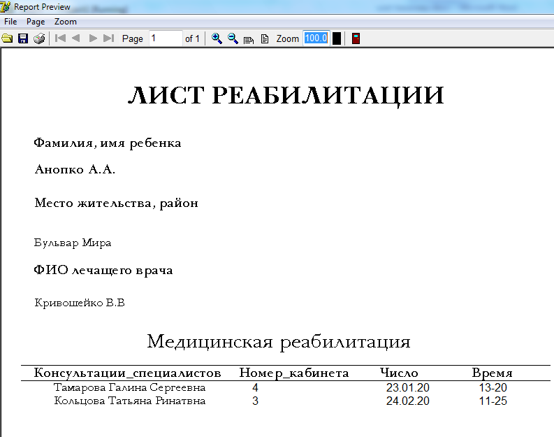Show the whole page view
Screen dimensions: 554x437
pyautogui.click(x=264, y=39)
